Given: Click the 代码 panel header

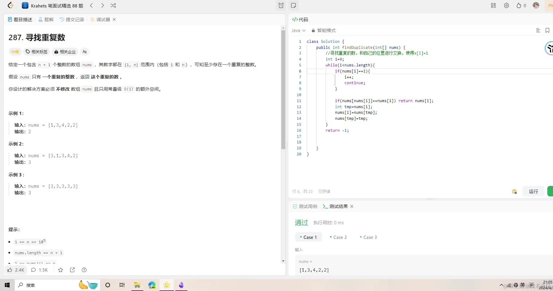Looking at the screenshot, I should click(x=300, y=19).
